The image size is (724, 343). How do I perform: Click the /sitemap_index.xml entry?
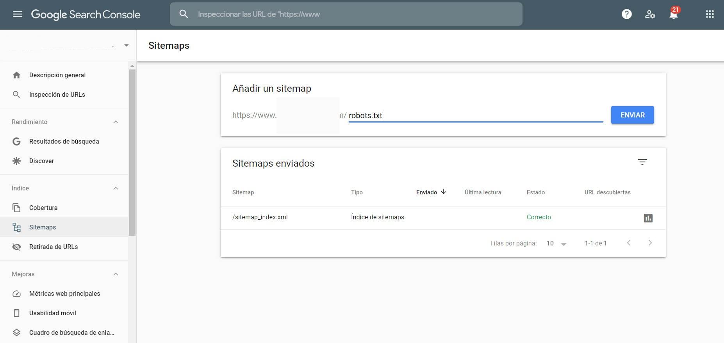[x=260, y=217]
